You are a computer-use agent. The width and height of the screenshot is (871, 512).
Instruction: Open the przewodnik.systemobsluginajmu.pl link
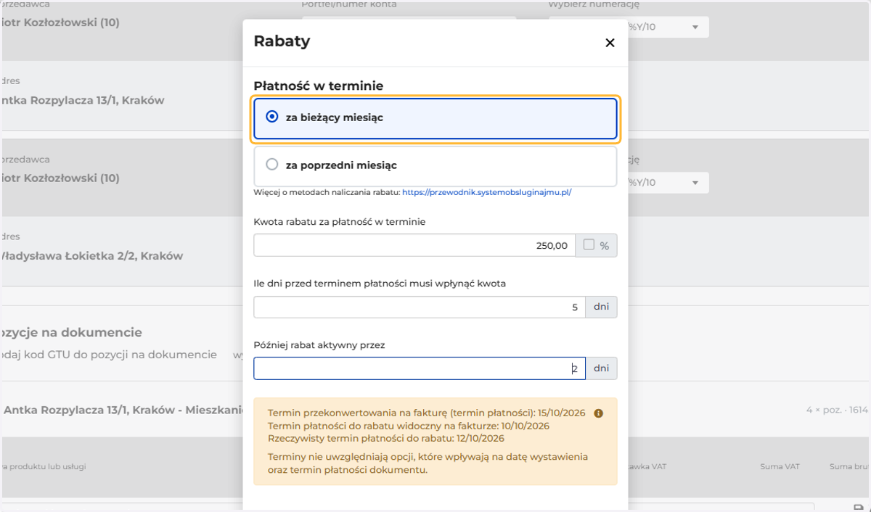pos(487,193)
